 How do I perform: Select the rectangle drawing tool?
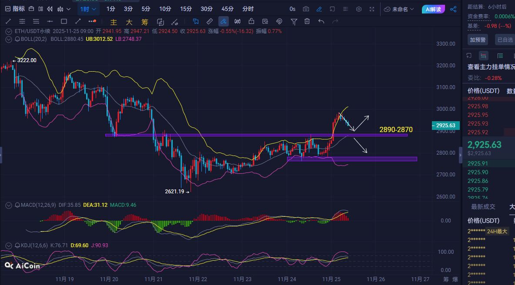coord(64,21)
